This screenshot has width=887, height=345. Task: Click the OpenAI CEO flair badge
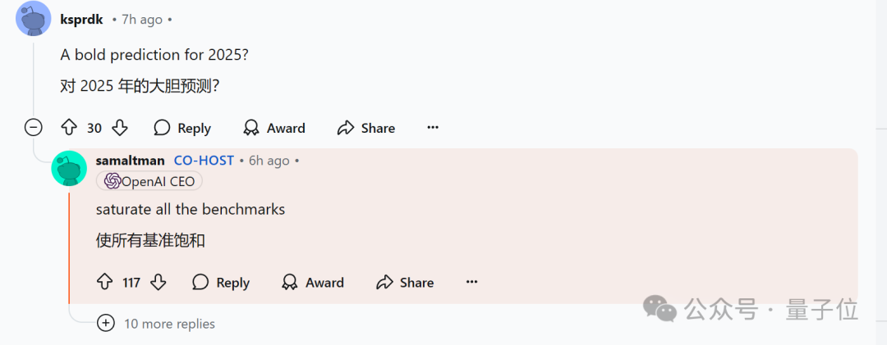coord(149,181)
